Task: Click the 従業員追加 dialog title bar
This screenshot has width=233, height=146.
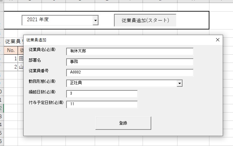Action: [x=116, y=40]
